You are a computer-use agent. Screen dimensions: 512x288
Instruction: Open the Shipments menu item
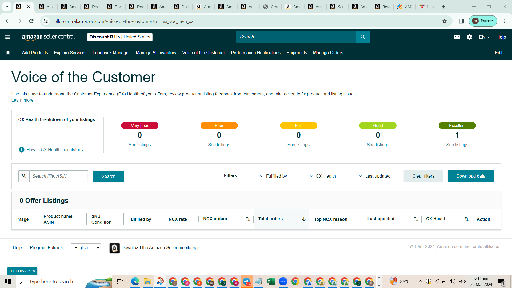coord(297,53)
